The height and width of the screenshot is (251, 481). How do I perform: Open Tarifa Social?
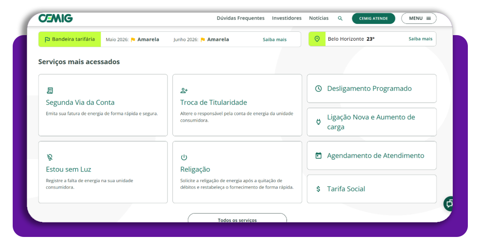[x=372, y=189]
